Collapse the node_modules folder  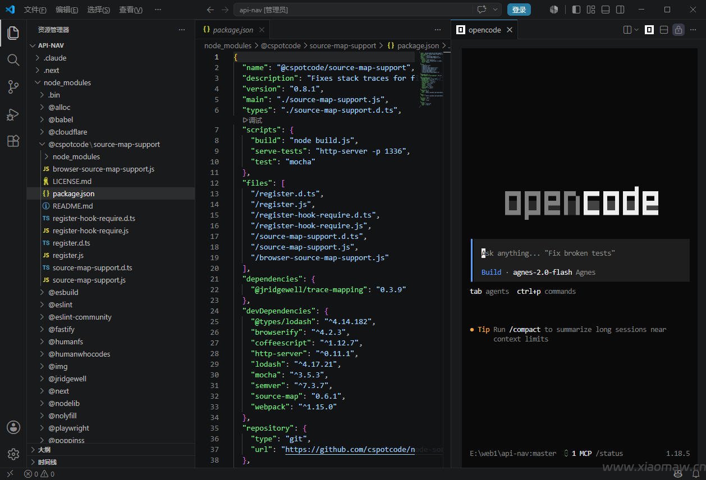(111, 82)
